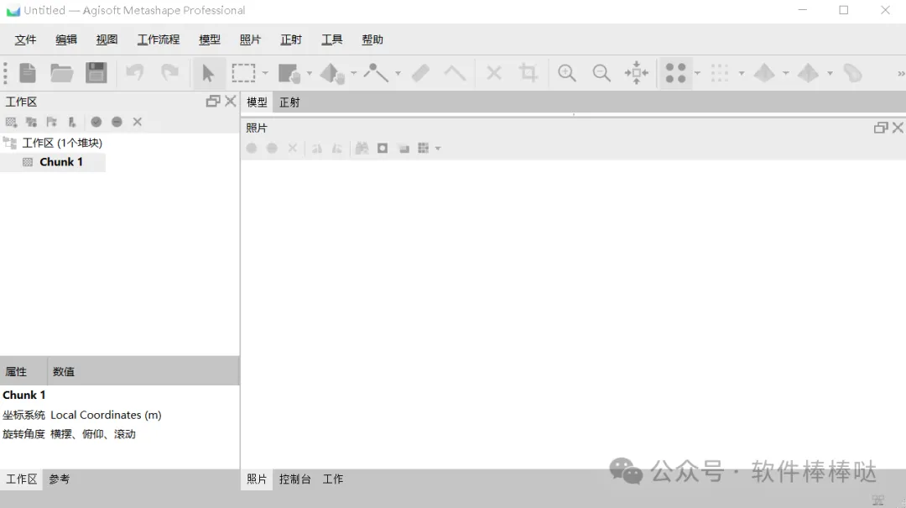
Task: Switch to the 工作 bottom tab
Action: point(333,479)
